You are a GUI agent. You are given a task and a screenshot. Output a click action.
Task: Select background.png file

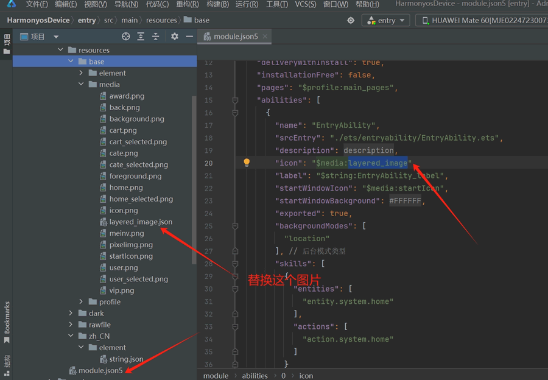pos(132,119)
